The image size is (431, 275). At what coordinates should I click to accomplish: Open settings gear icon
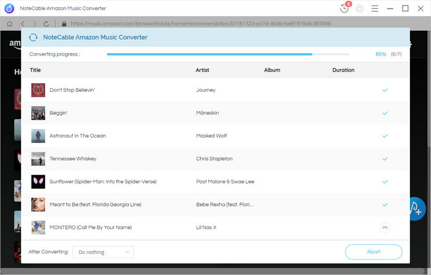[x=360, y=9]
